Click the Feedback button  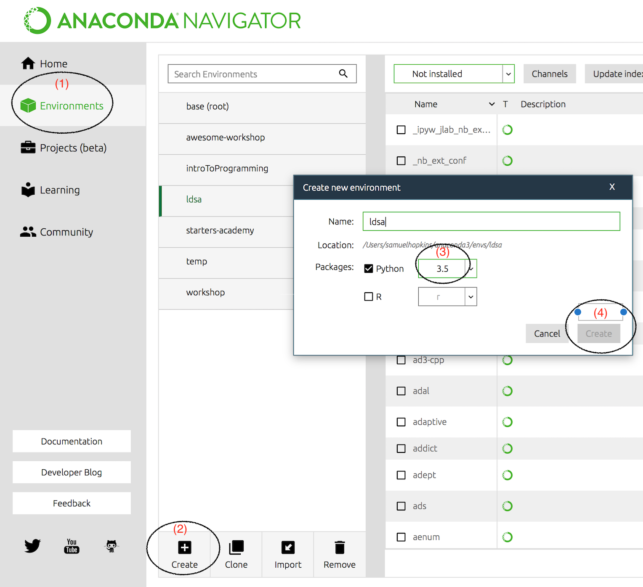pos(72,503)
